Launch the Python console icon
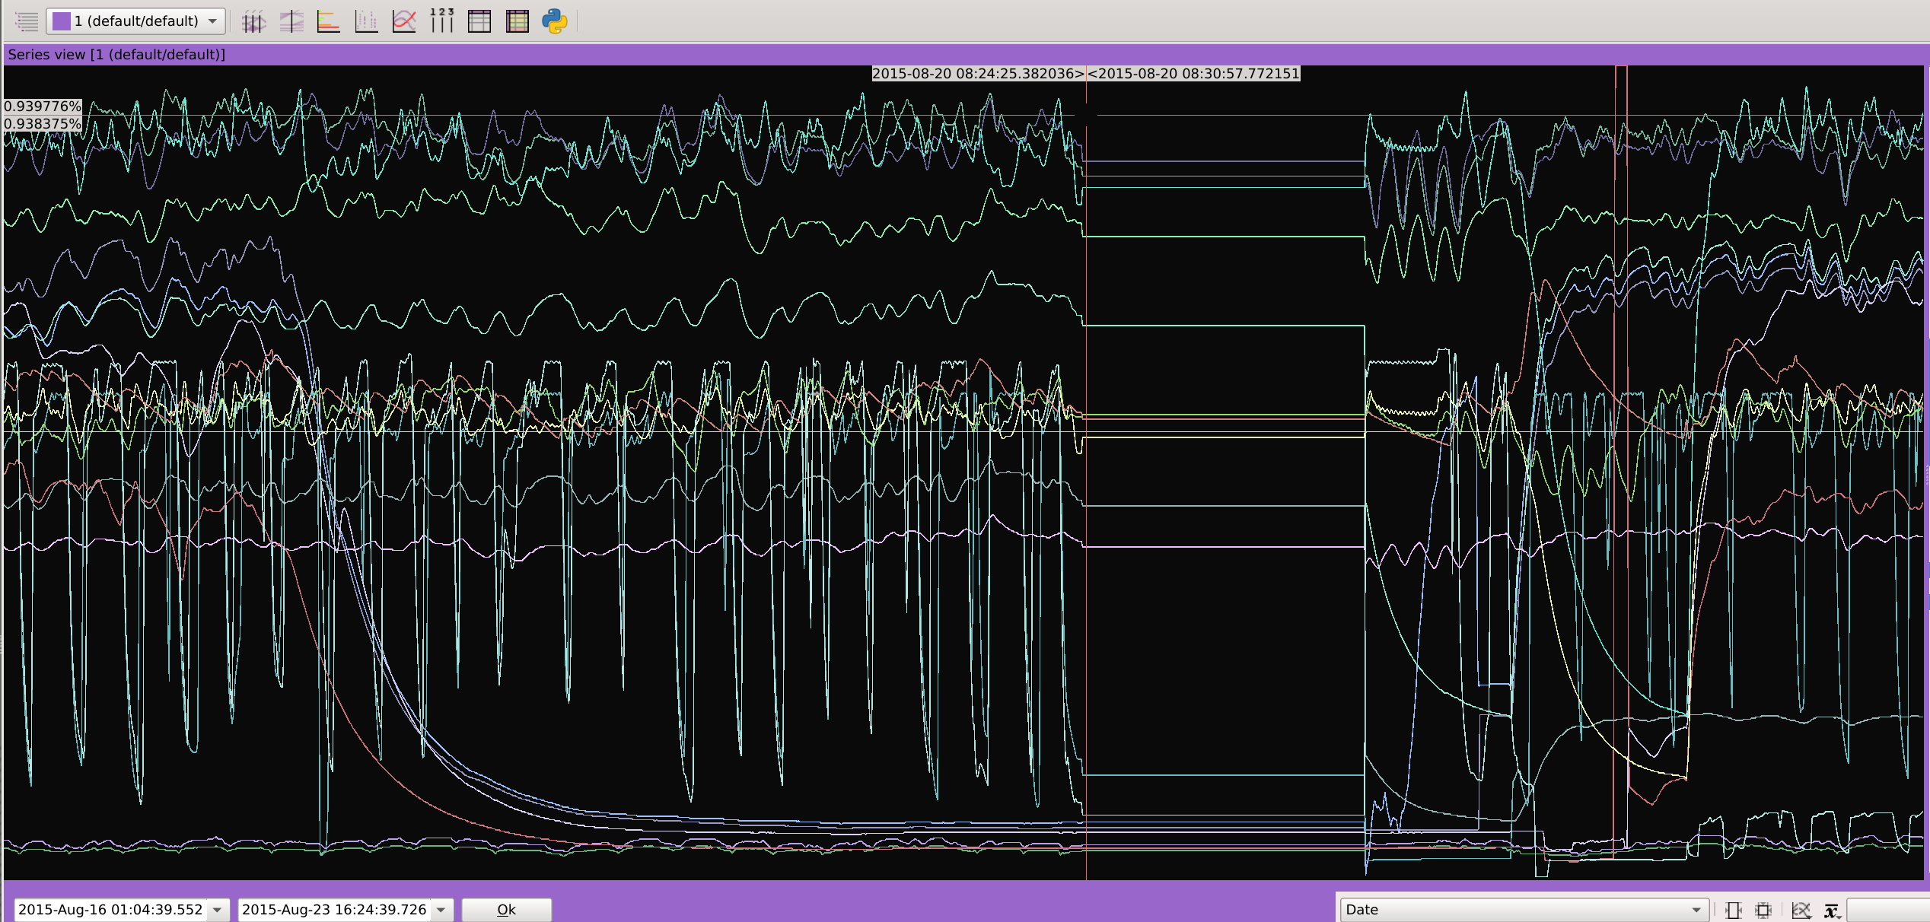The height and width of the screenshot is (922, 1930). pyautogui.click(x=555, y=21)
